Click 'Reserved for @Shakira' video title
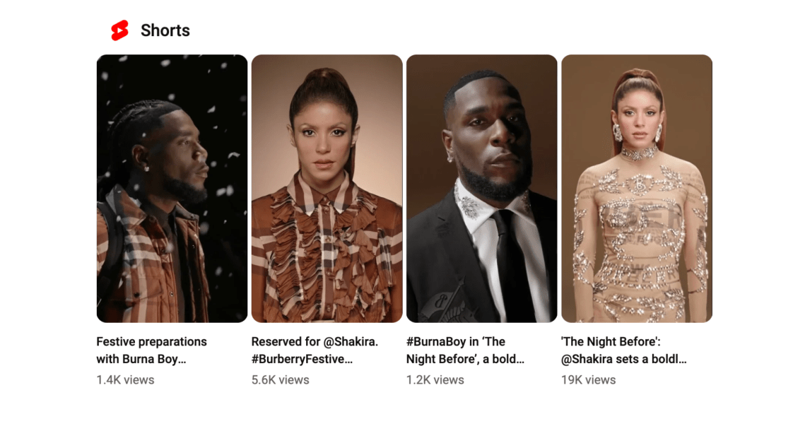The height and width of the screenshot is (424, 805). [315, 350]
